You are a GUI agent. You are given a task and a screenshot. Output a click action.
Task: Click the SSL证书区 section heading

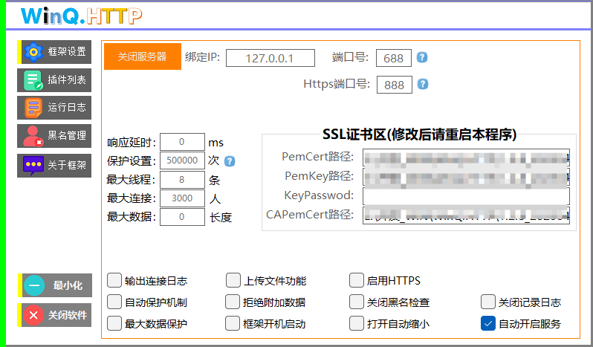419,134
